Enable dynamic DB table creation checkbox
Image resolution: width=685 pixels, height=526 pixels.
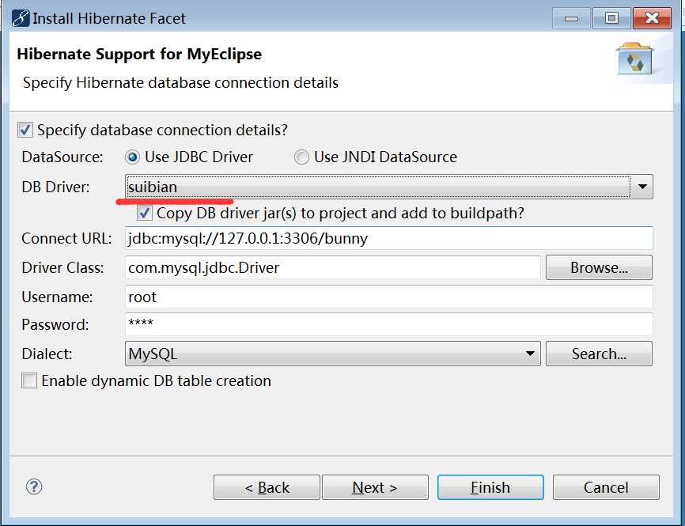click(x=29, y=380)
